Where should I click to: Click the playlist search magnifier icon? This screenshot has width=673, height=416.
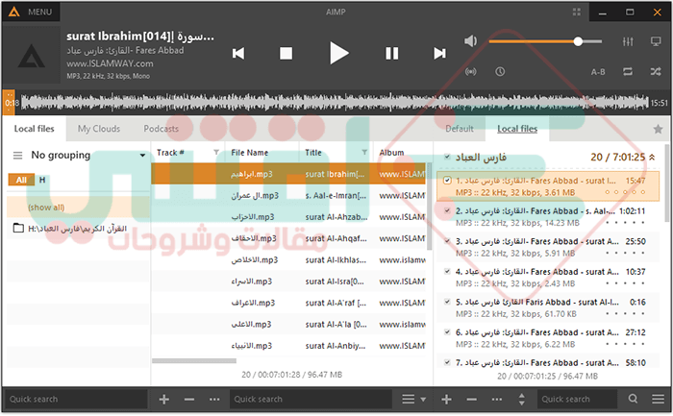pos(633,399)
